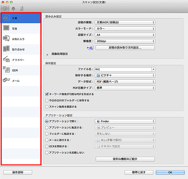Viewport: 188px width, 179px height.
Task: Open データ形式 dropdown showing PDF (複数ページ)
Action: [x=125, y=82]
